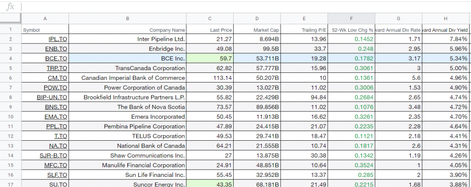Image resolution: width=471 pixels, height=187 pixels.
Task: Select the Inter Pipeline Ltd. cell
Action: (x=127, y=39)
